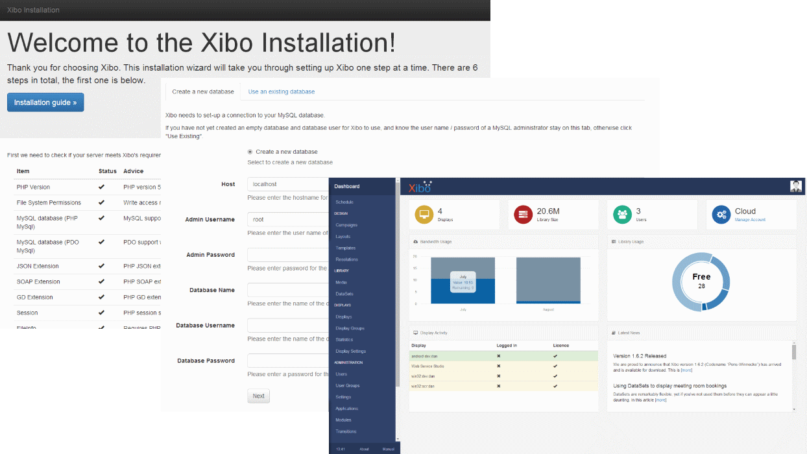The height and width of the screenshot is (454, 807).
Task: Click the Logged In cross for win32 scr dan
Action: [x=498, y=386]
